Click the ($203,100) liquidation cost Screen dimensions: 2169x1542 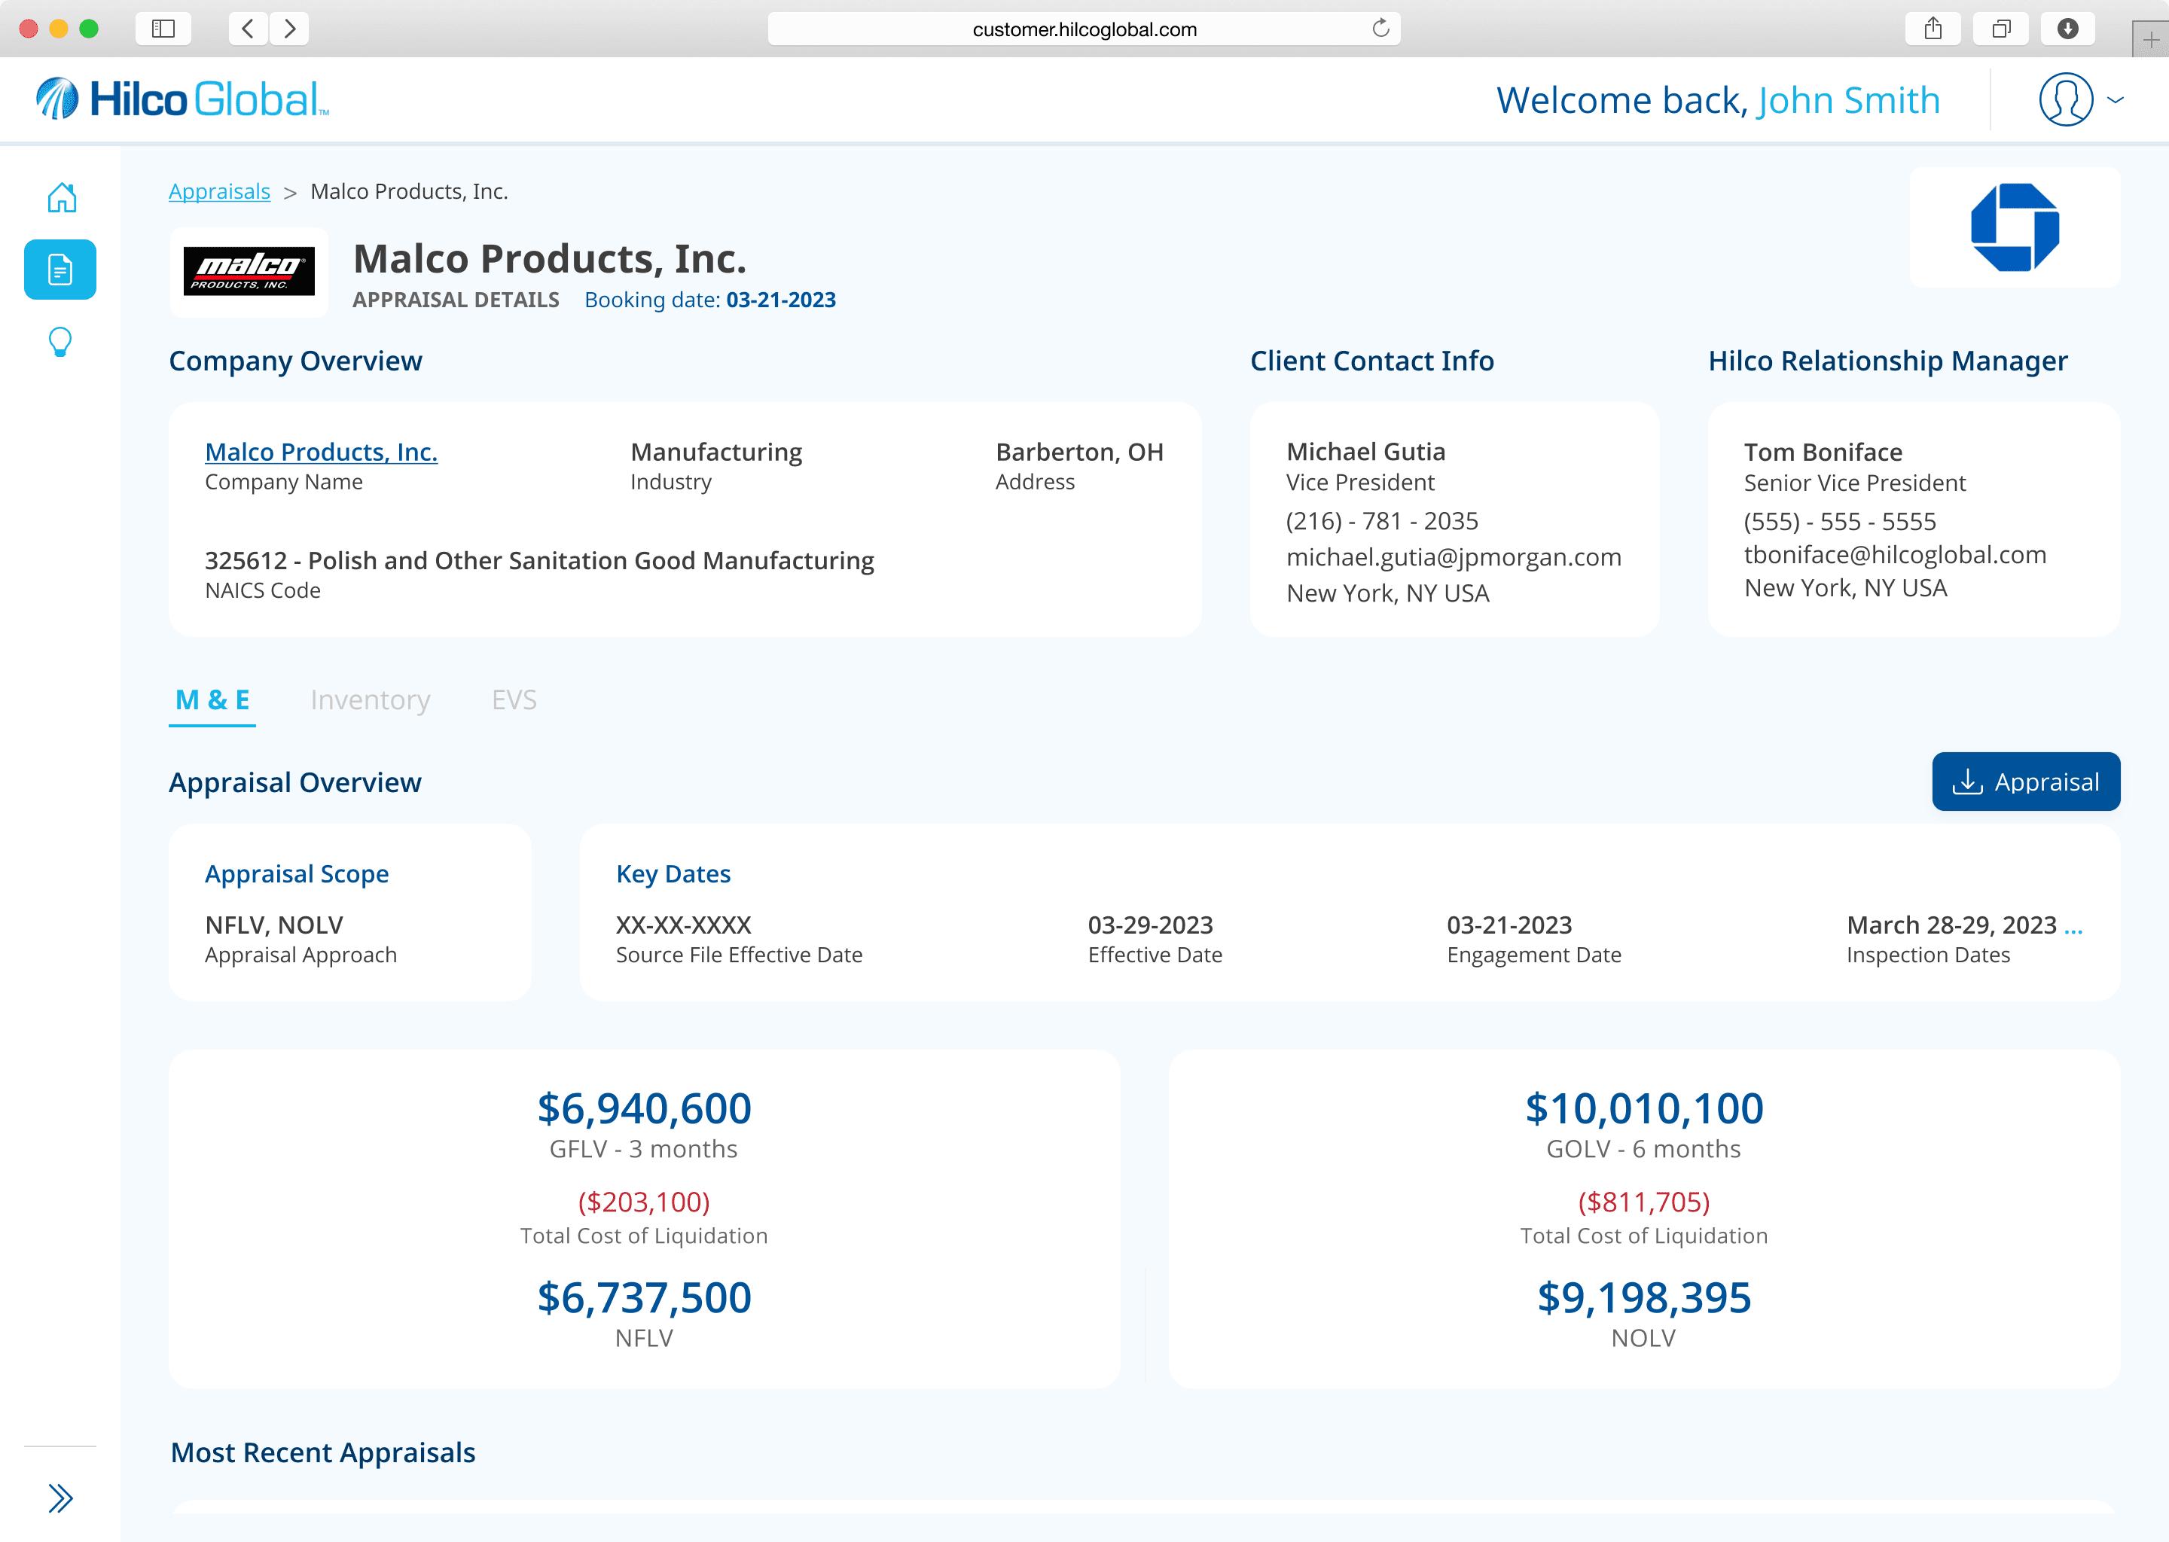pyautogui.click(x=644, y=1202)
